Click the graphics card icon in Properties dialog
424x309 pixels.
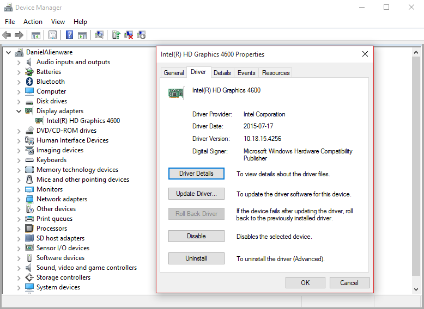[x=176, y=93]
